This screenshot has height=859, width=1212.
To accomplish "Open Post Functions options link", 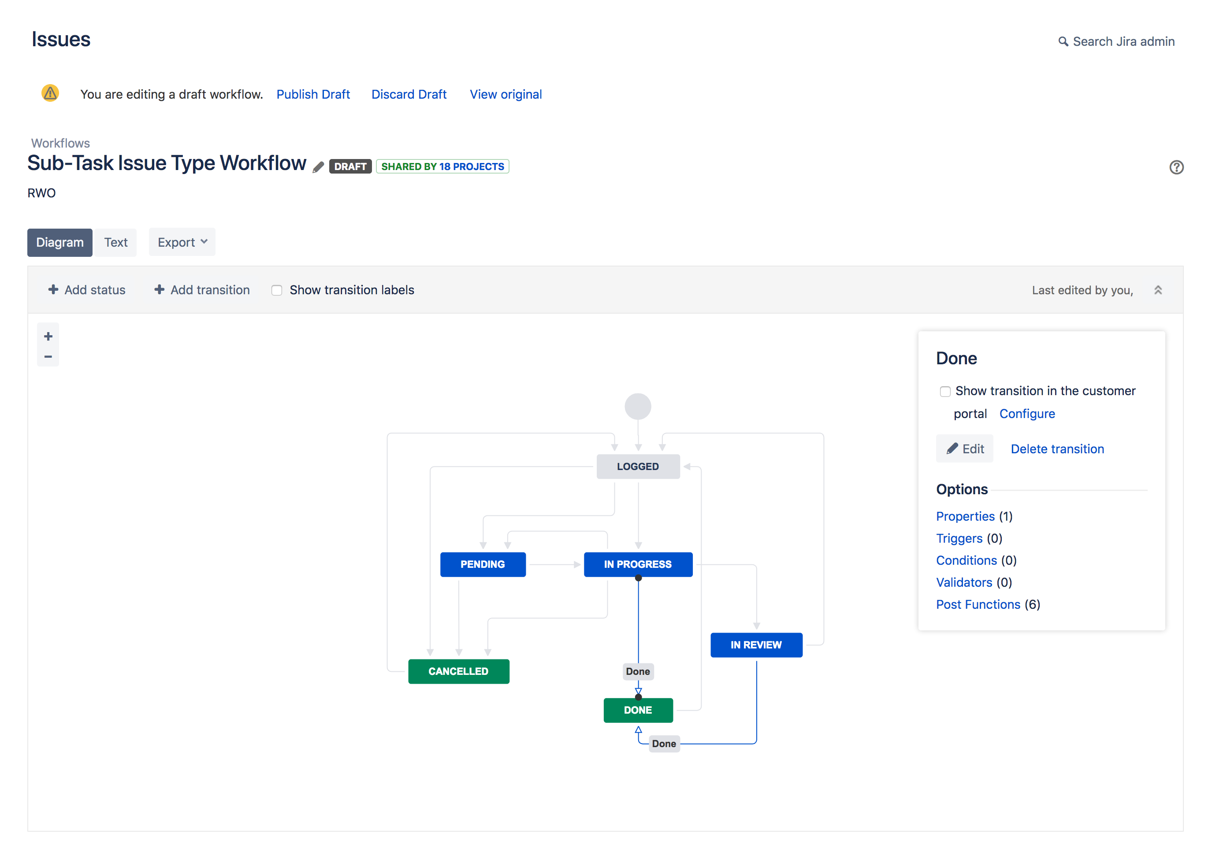I will tap(978, 604).
